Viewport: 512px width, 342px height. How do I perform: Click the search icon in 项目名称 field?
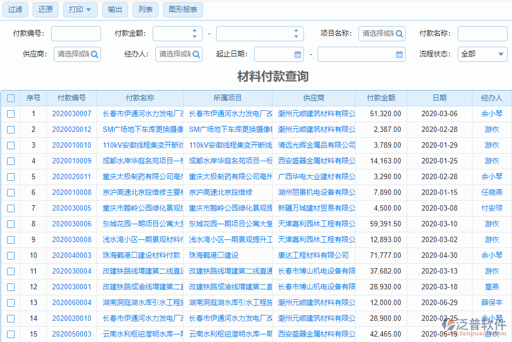coord(398,33)
